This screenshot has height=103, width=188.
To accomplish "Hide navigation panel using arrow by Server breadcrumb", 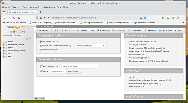I will (35, 27).
